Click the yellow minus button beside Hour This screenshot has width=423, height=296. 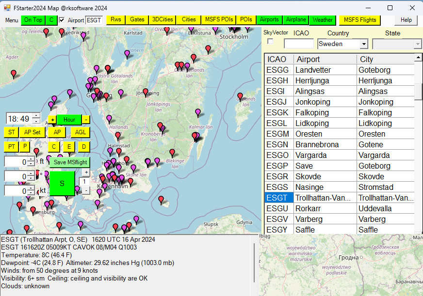click(x=85, y=120)
